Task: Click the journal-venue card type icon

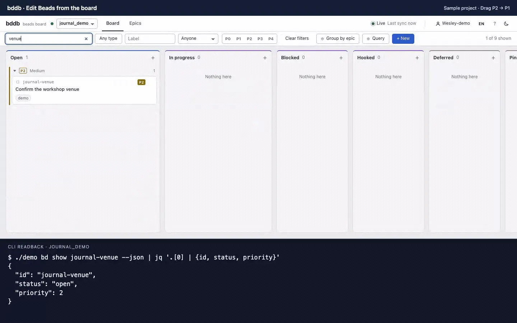Action: click(x=18, y=82)
